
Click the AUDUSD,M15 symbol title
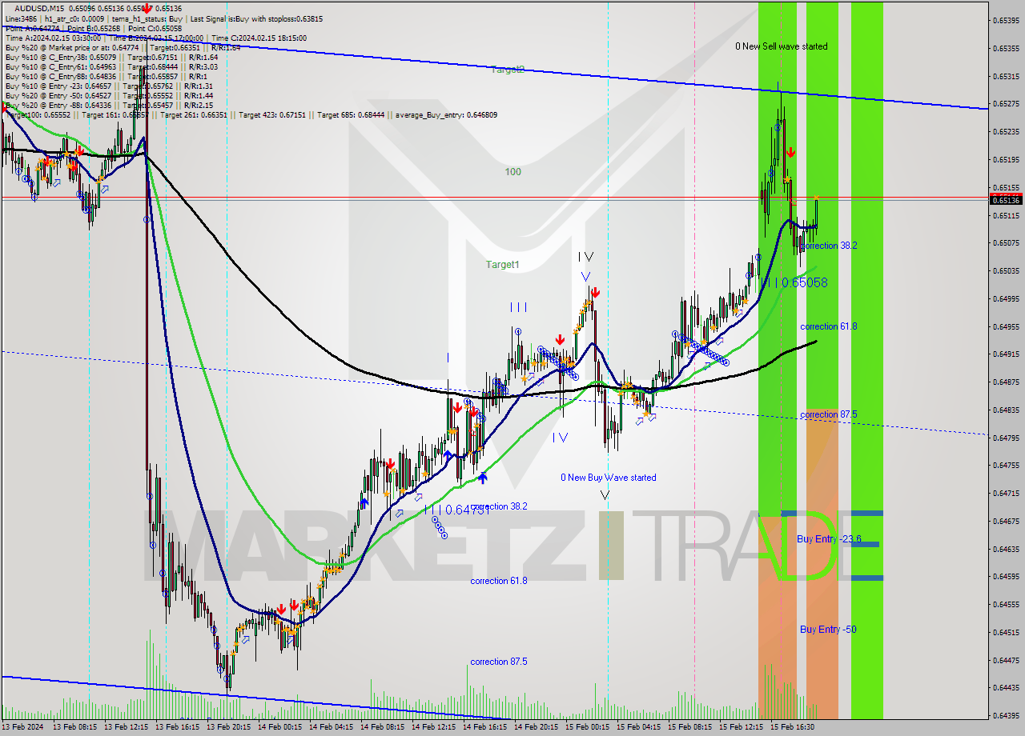point(38,9)
